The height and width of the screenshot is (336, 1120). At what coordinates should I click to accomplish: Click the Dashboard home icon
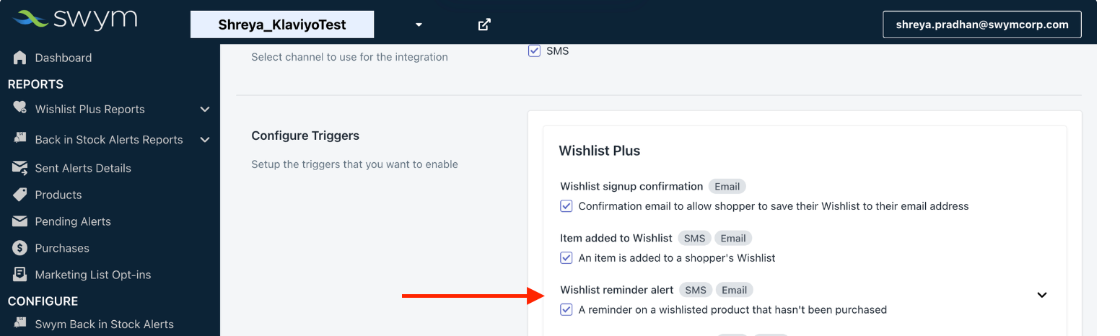click(19, 58)
